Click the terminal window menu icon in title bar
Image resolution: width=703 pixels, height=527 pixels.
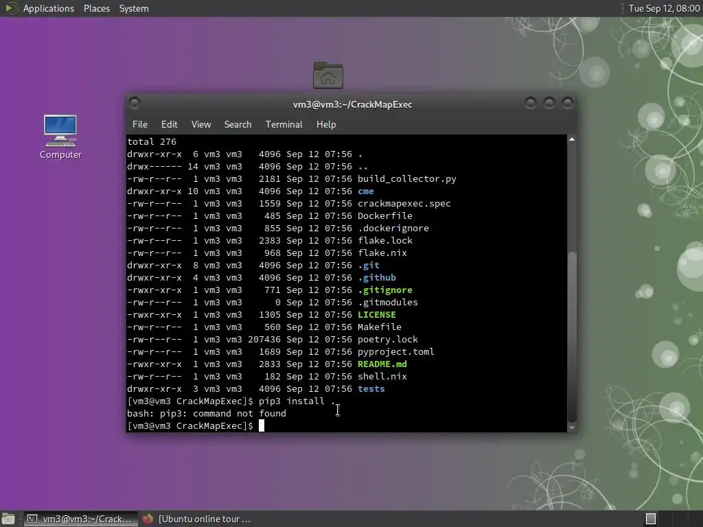click(x=135, y=103)
